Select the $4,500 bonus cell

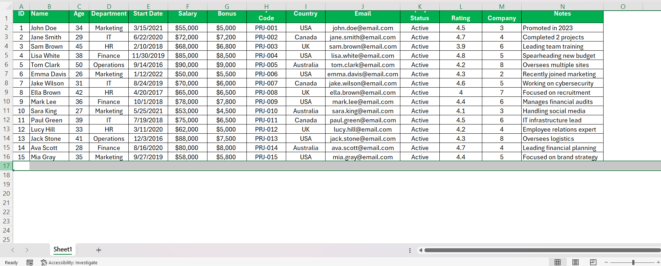tap(227, 111)
